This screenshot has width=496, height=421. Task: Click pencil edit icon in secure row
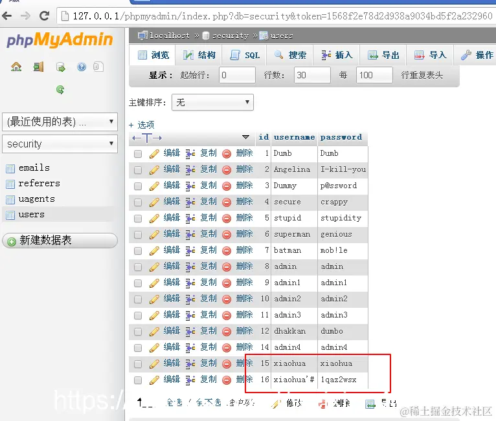[154, 202]
